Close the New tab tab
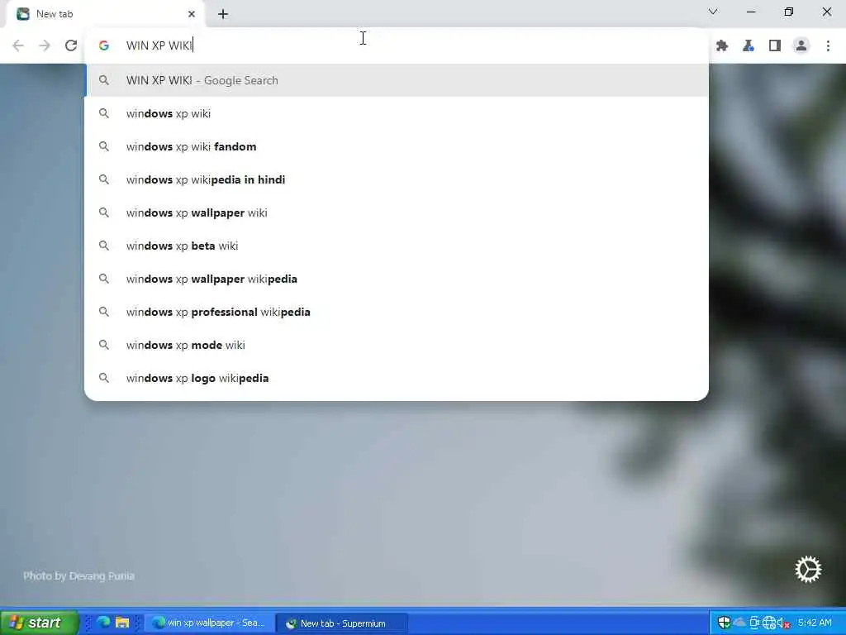The width and height of the screenshot is (846, 635). (x=192, y=14)
